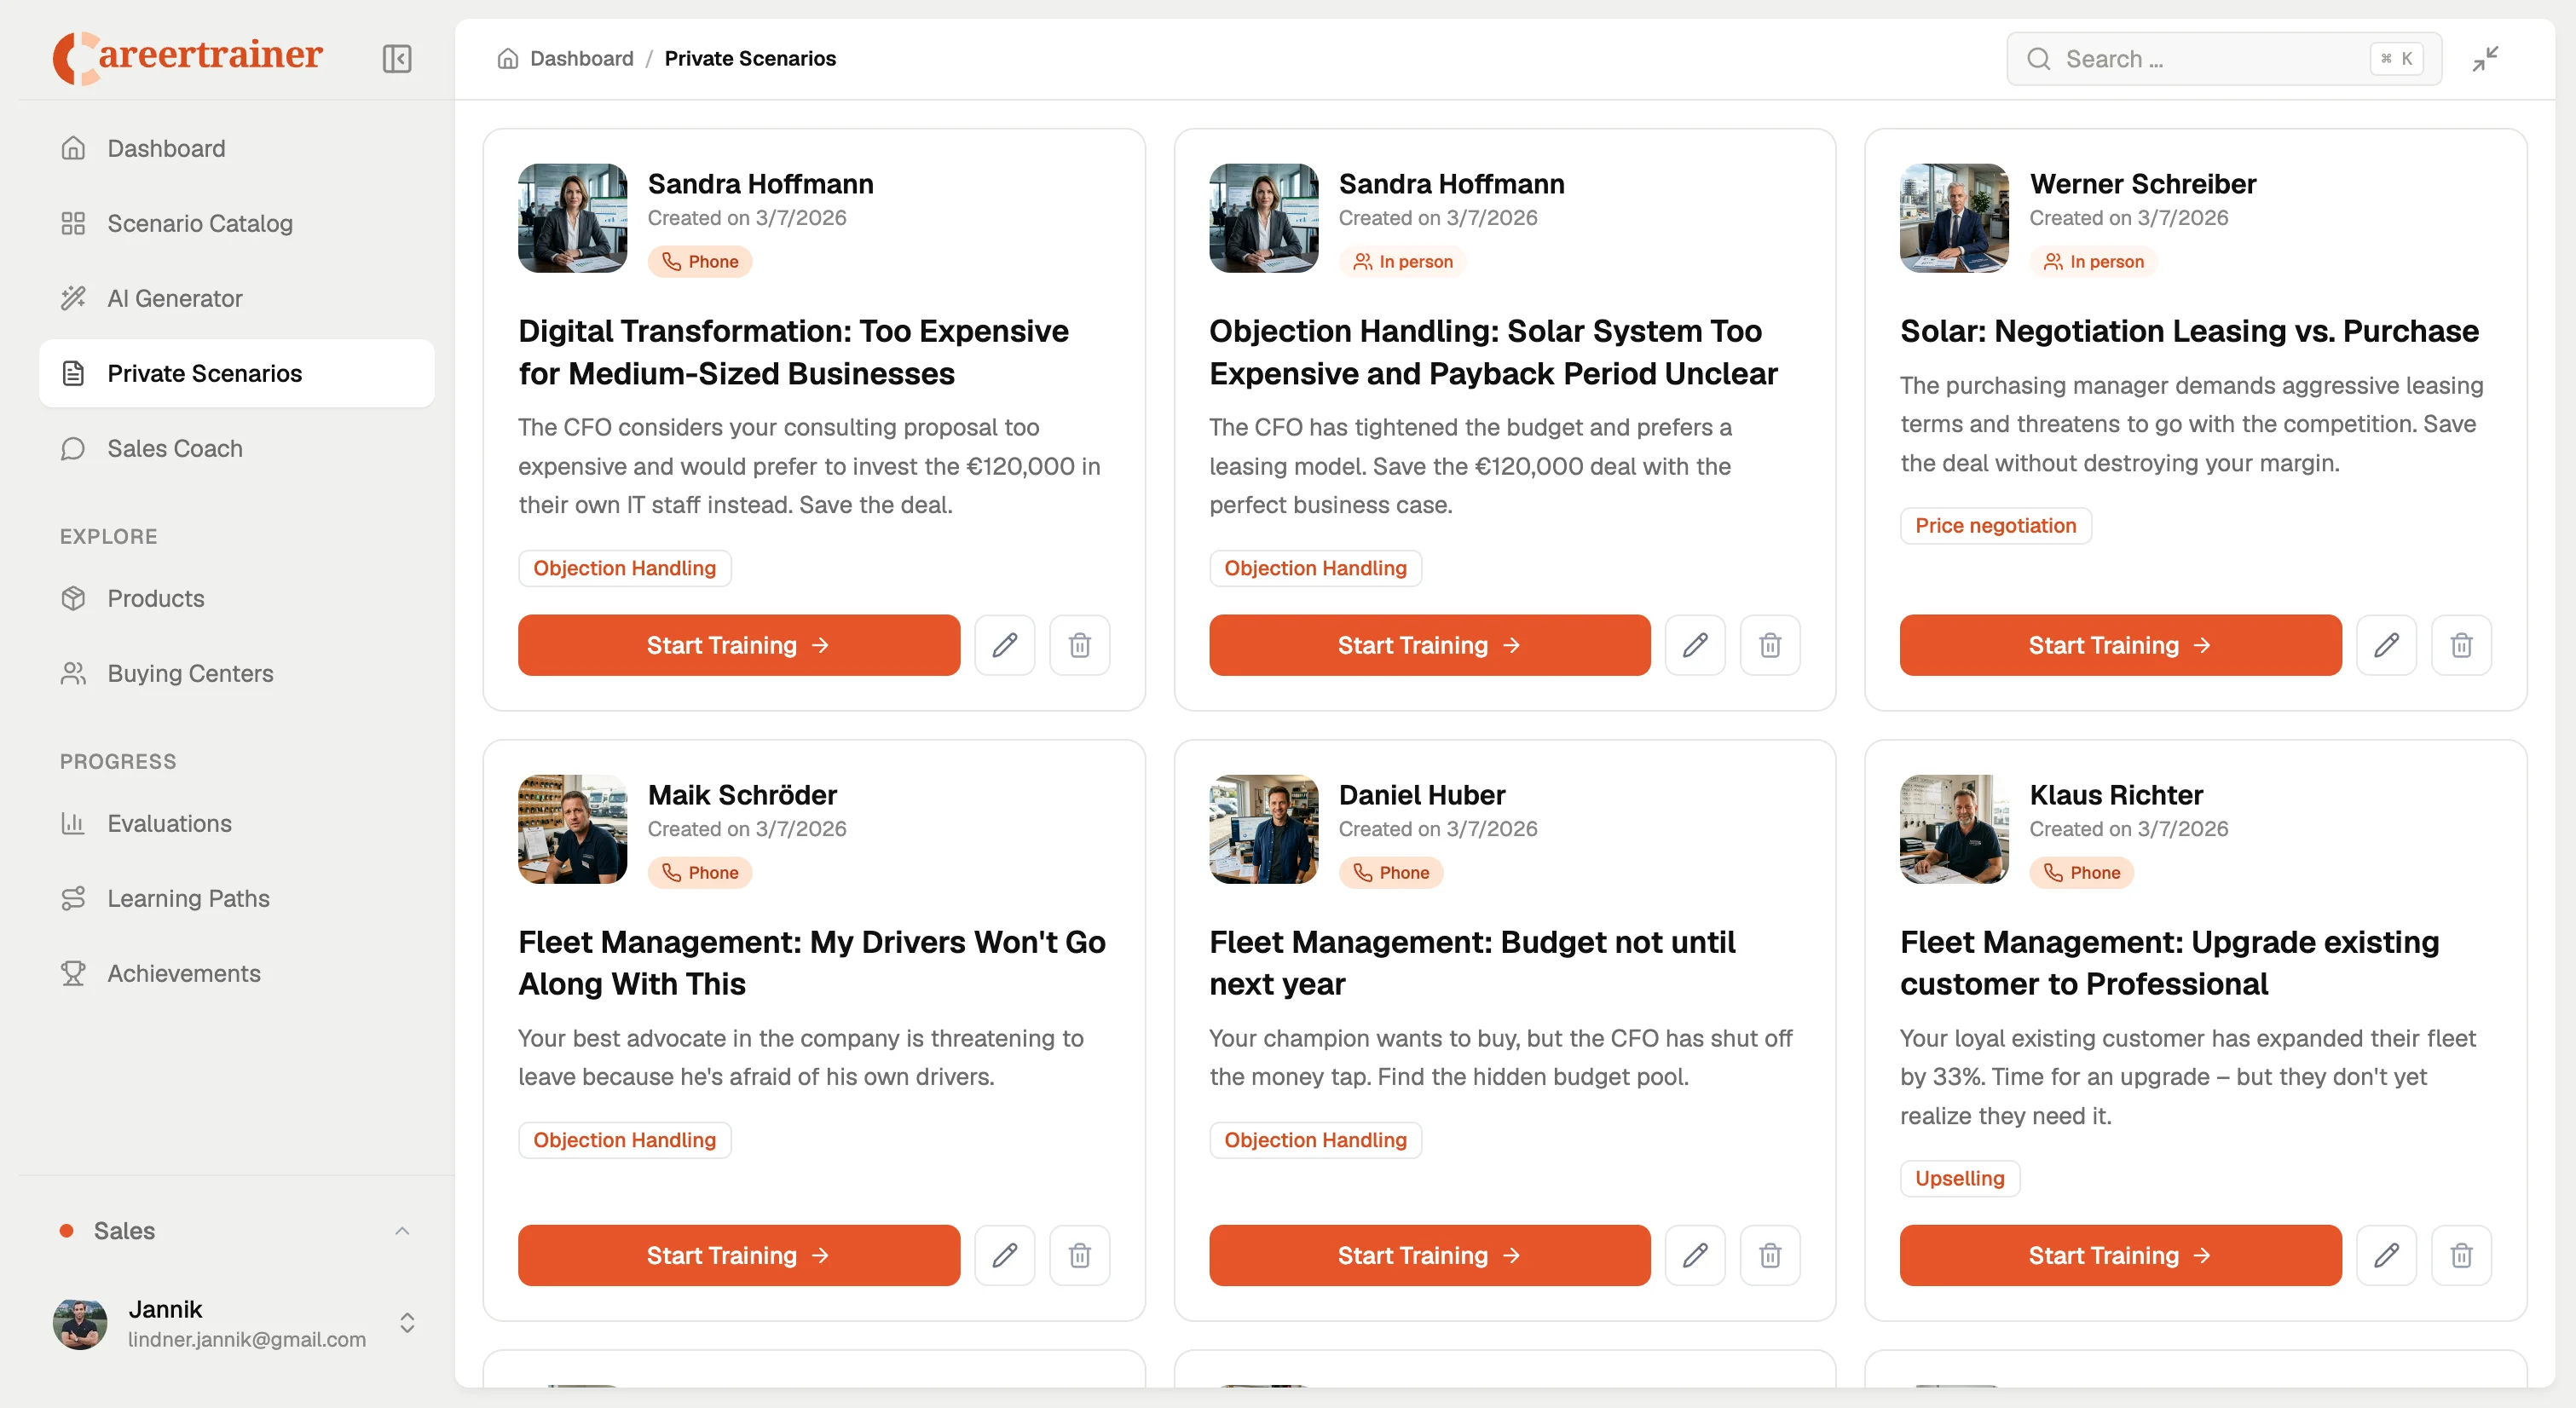Start Training for Solar Leasing vs. Purchase
The image size is (2576, 1408).
2120,645
